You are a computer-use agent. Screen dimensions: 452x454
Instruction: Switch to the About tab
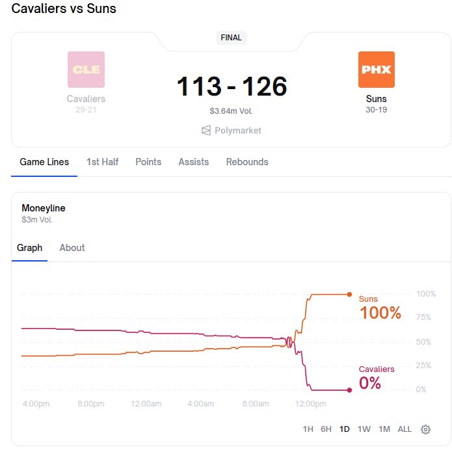72,248
